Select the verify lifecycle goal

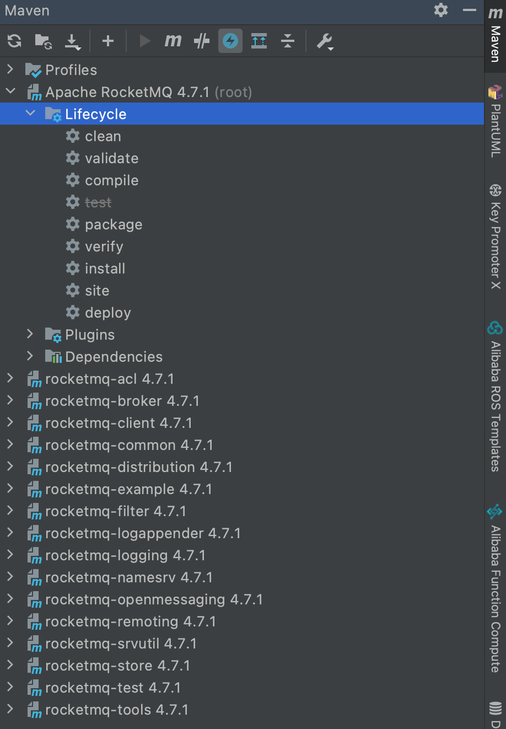pos(104,246)
